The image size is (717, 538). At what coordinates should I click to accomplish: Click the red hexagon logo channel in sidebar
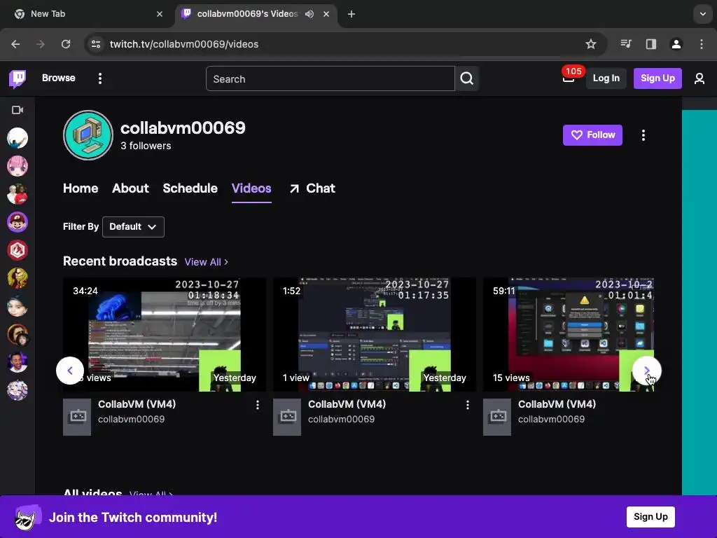point(18,250)
